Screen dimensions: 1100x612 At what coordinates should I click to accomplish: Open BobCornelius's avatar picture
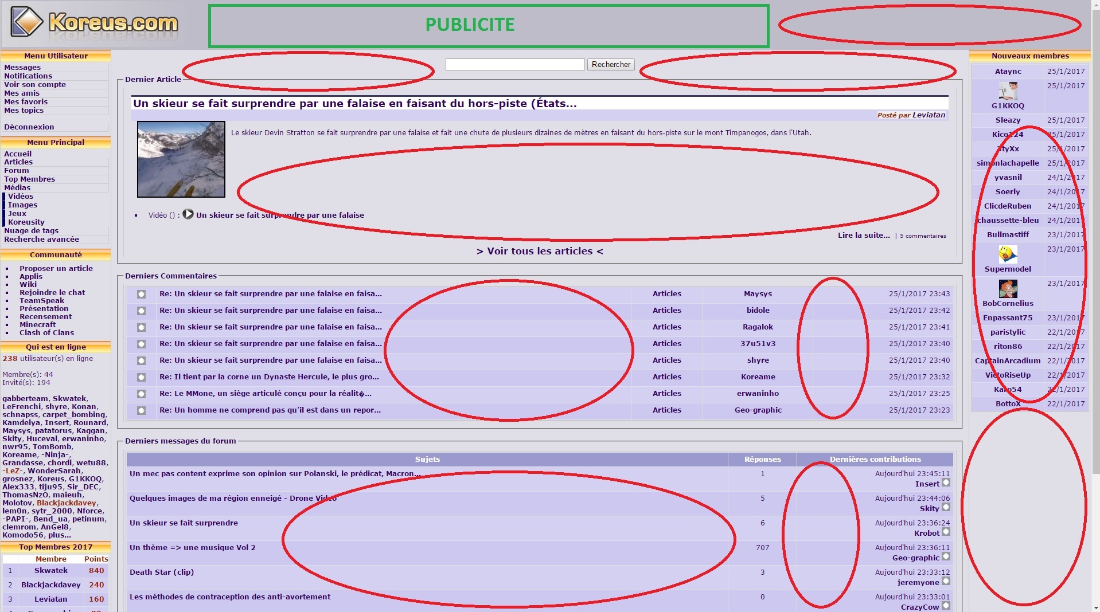pyautogui.click(x=1007, y=288)
